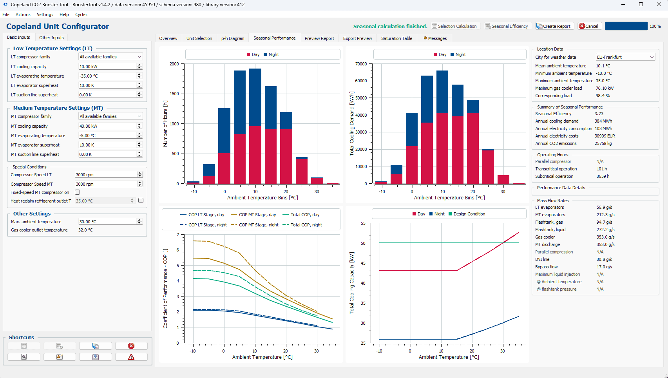Viewport: 668px width, 378px height.
Task: Click the PDF report export shortcut icon
Action: coord(96,346)
